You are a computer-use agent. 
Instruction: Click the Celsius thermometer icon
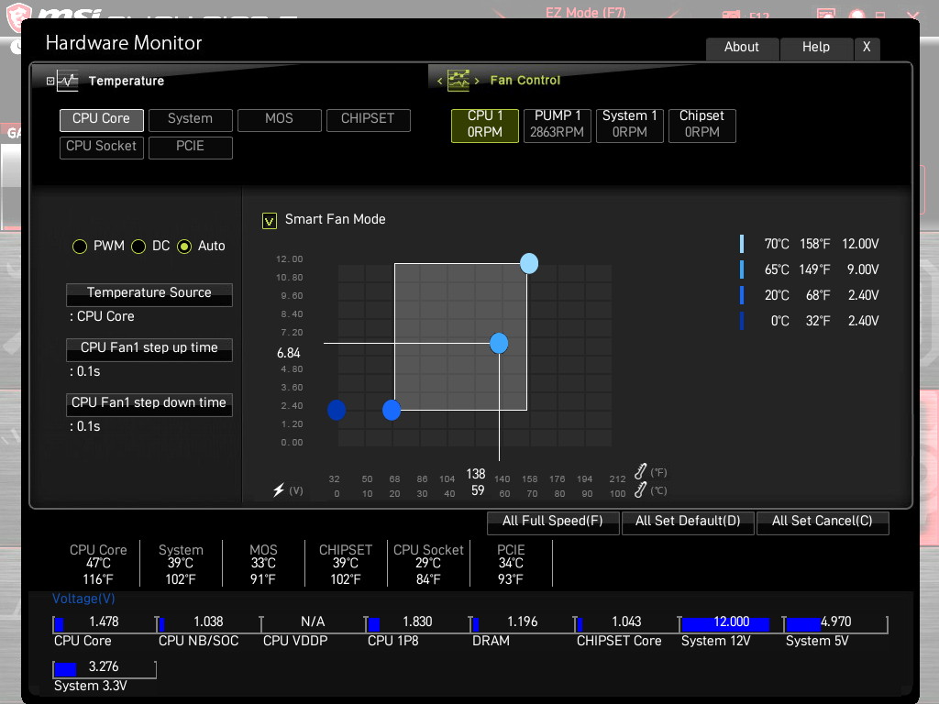[640, 489]
